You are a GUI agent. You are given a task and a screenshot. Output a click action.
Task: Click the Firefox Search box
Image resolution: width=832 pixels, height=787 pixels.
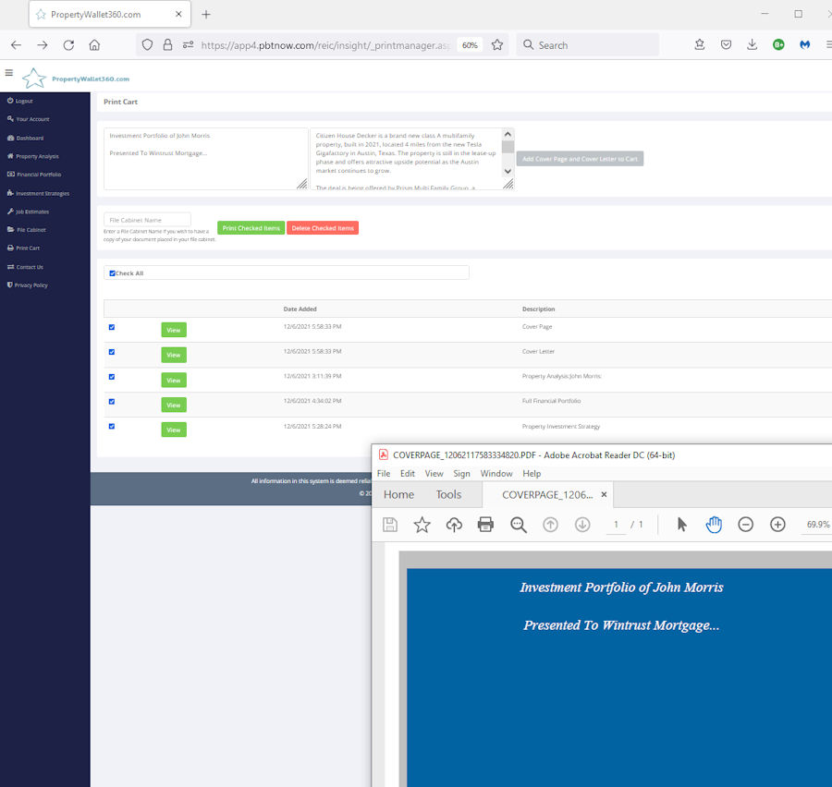pyautogui.click(x=588, y=45)
